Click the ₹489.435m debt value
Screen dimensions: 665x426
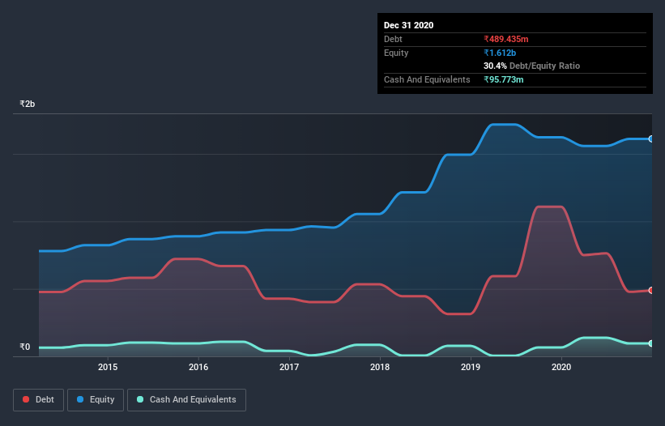point(506,39)
